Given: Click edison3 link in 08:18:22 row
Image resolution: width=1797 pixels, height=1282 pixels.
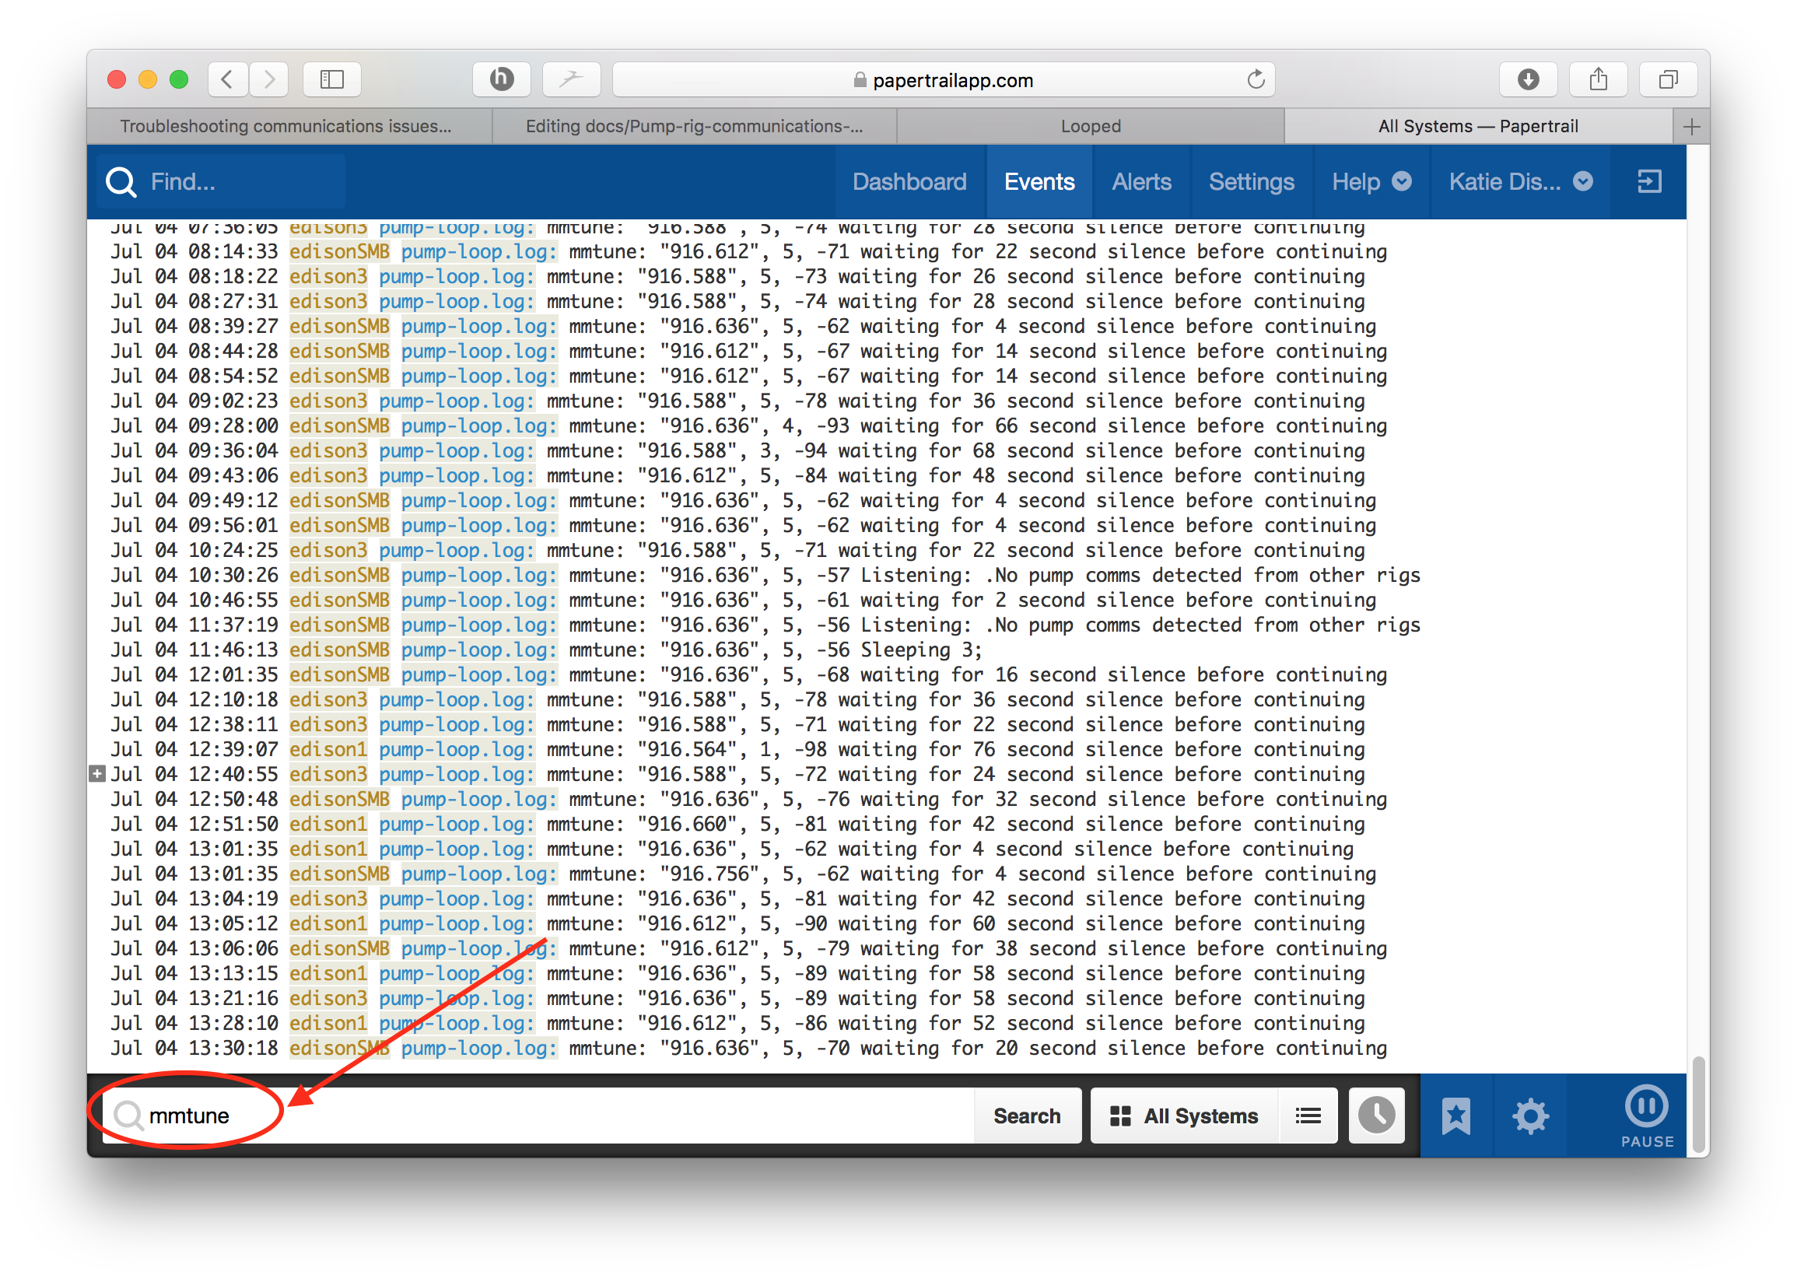Looking at the screenshot, I should click(328, 276).
